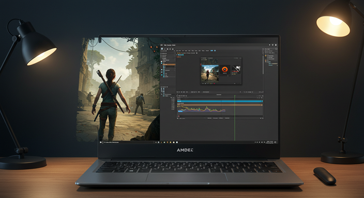
Task: Click the highlighted blue icon starting the left toolbar
Action: (x=162, y=49)
